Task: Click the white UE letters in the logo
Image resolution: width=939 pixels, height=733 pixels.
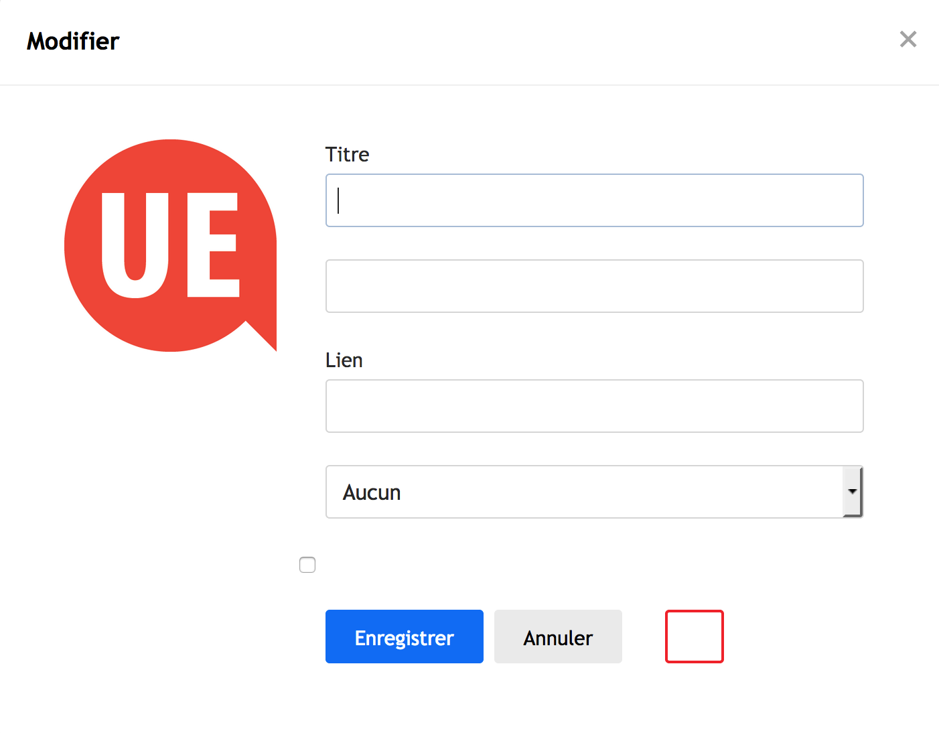Action: tap(170, 245)
